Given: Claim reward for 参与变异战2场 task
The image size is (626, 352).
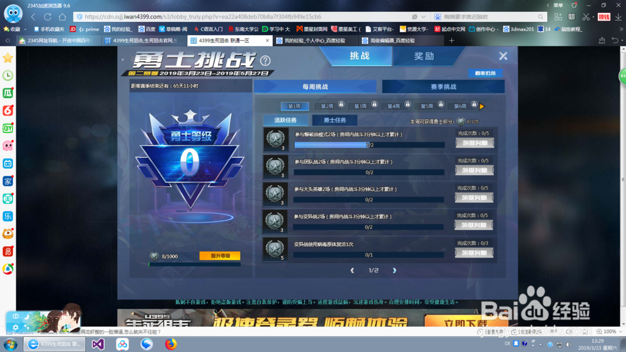Looking at the screenshot, I should 474,225.
